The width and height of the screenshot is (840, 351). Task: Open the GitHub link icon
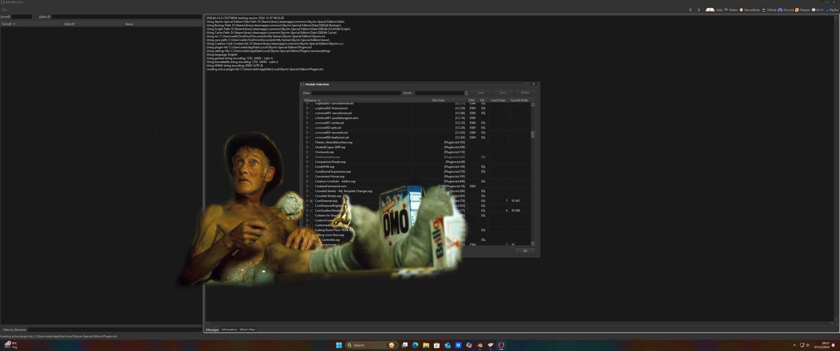tap(764, 10)
